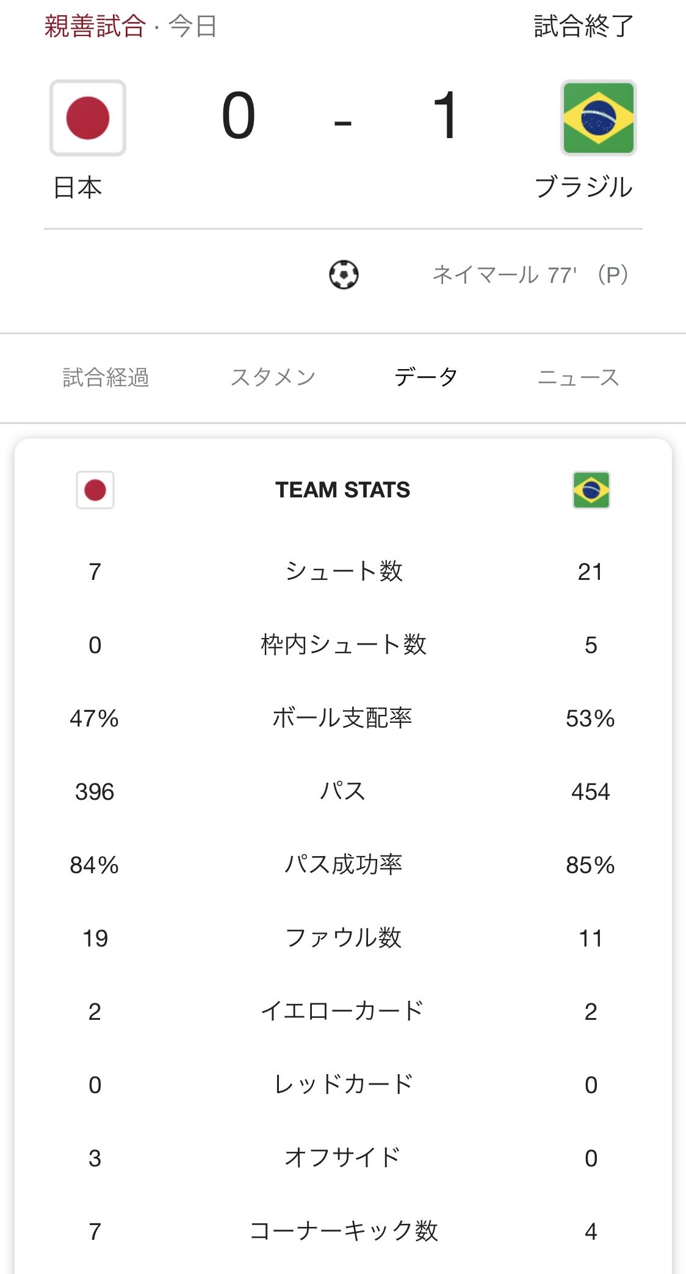The width and height of the screenshot is (686, 1274).
Task: Click the soccer ball goal icon
Action: [344, 274]
